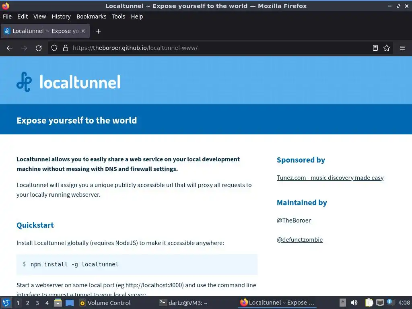Click the 4:08 clock in taskbar
Screen dimensions: 412x309
click(404, 303)
